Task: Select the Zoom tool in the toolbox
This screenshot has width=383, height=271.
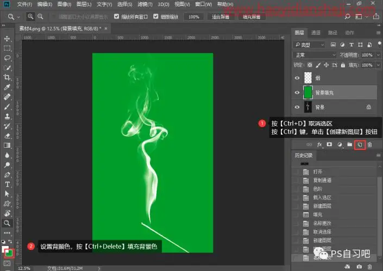Action: coord(7,223)
